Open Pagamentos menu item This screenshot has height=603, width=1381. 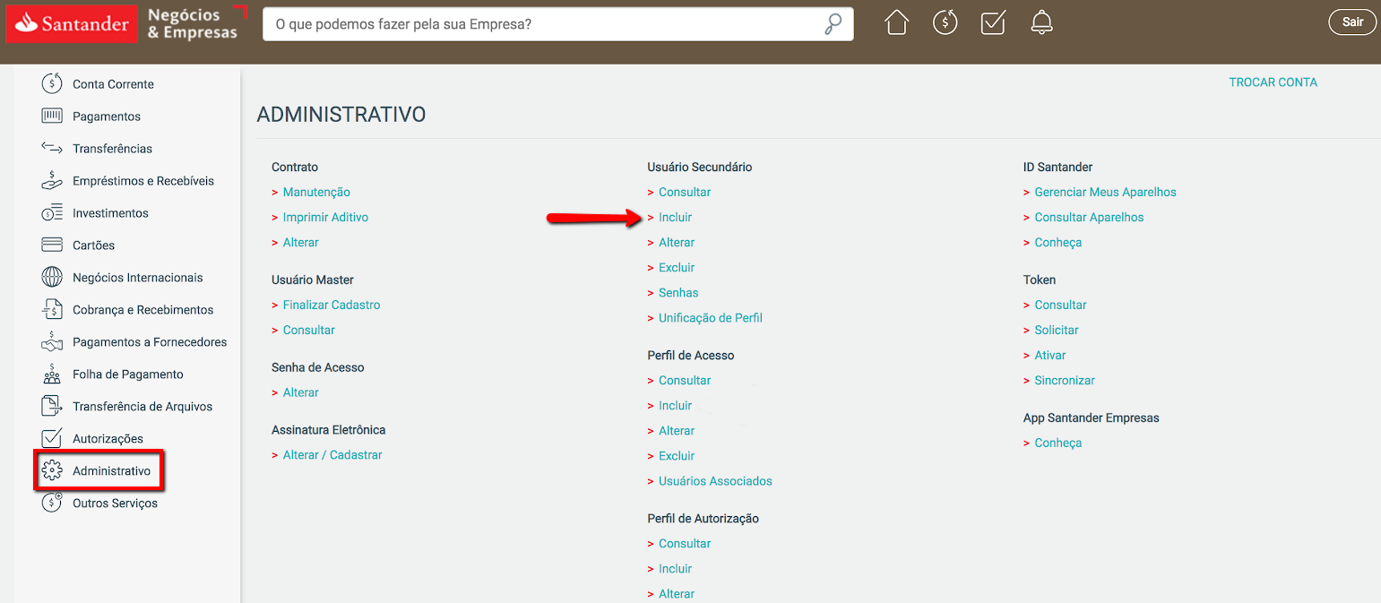107,116
